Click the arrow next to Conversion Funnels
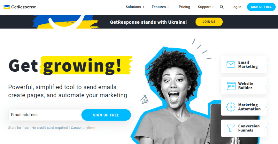This screenshot has width=278, height=144. (266, 128)
